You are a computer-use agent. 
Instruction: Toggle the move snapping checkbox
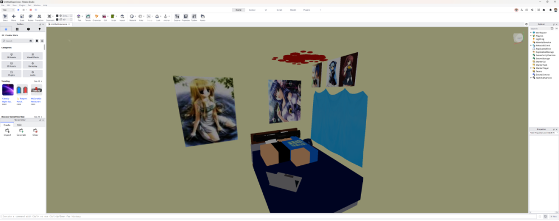[57, 16]
